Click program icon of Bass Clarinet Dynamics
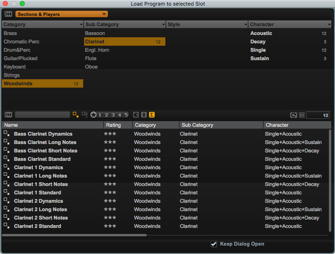Viewport: 335px width, 254px height. (7, 133)
